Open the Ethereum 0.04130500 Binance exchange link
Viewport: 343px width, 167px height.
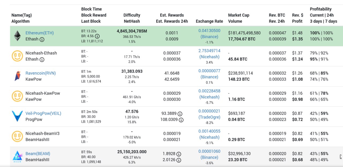tap(209, 34)
